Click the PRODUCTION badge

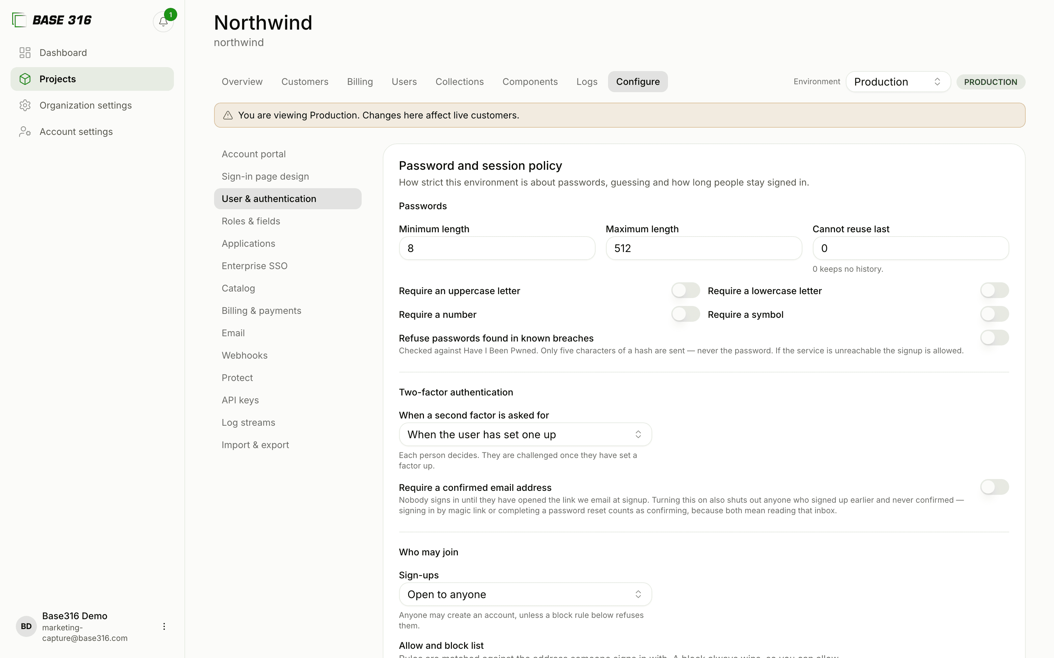tap(990, 82)
